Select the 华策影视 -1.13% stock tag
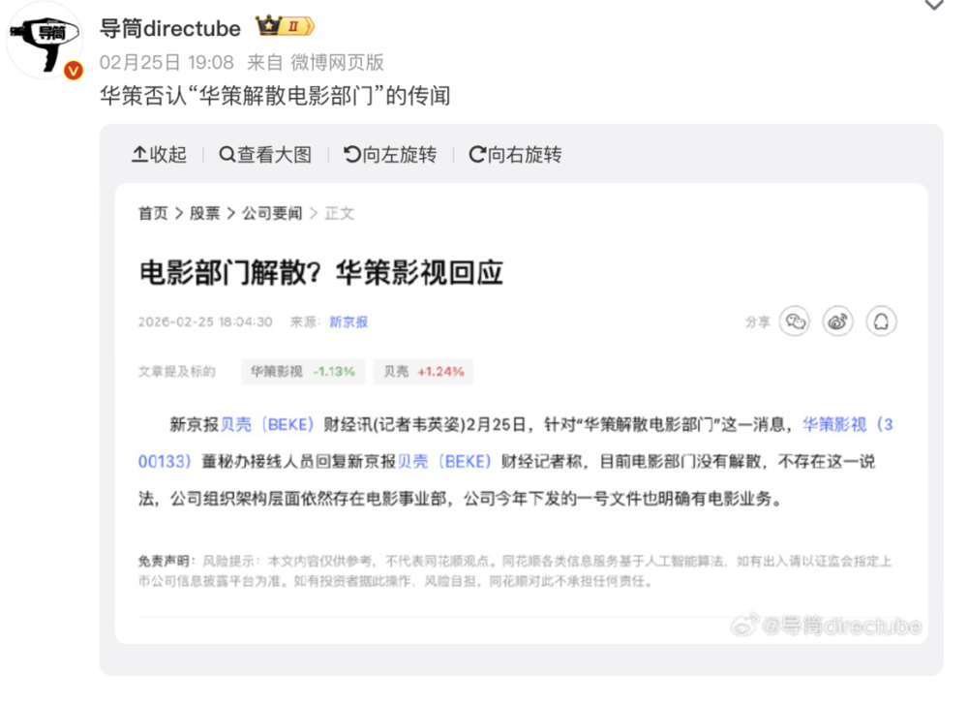This screenshot has height=704, width=968. tap(303, 371)
